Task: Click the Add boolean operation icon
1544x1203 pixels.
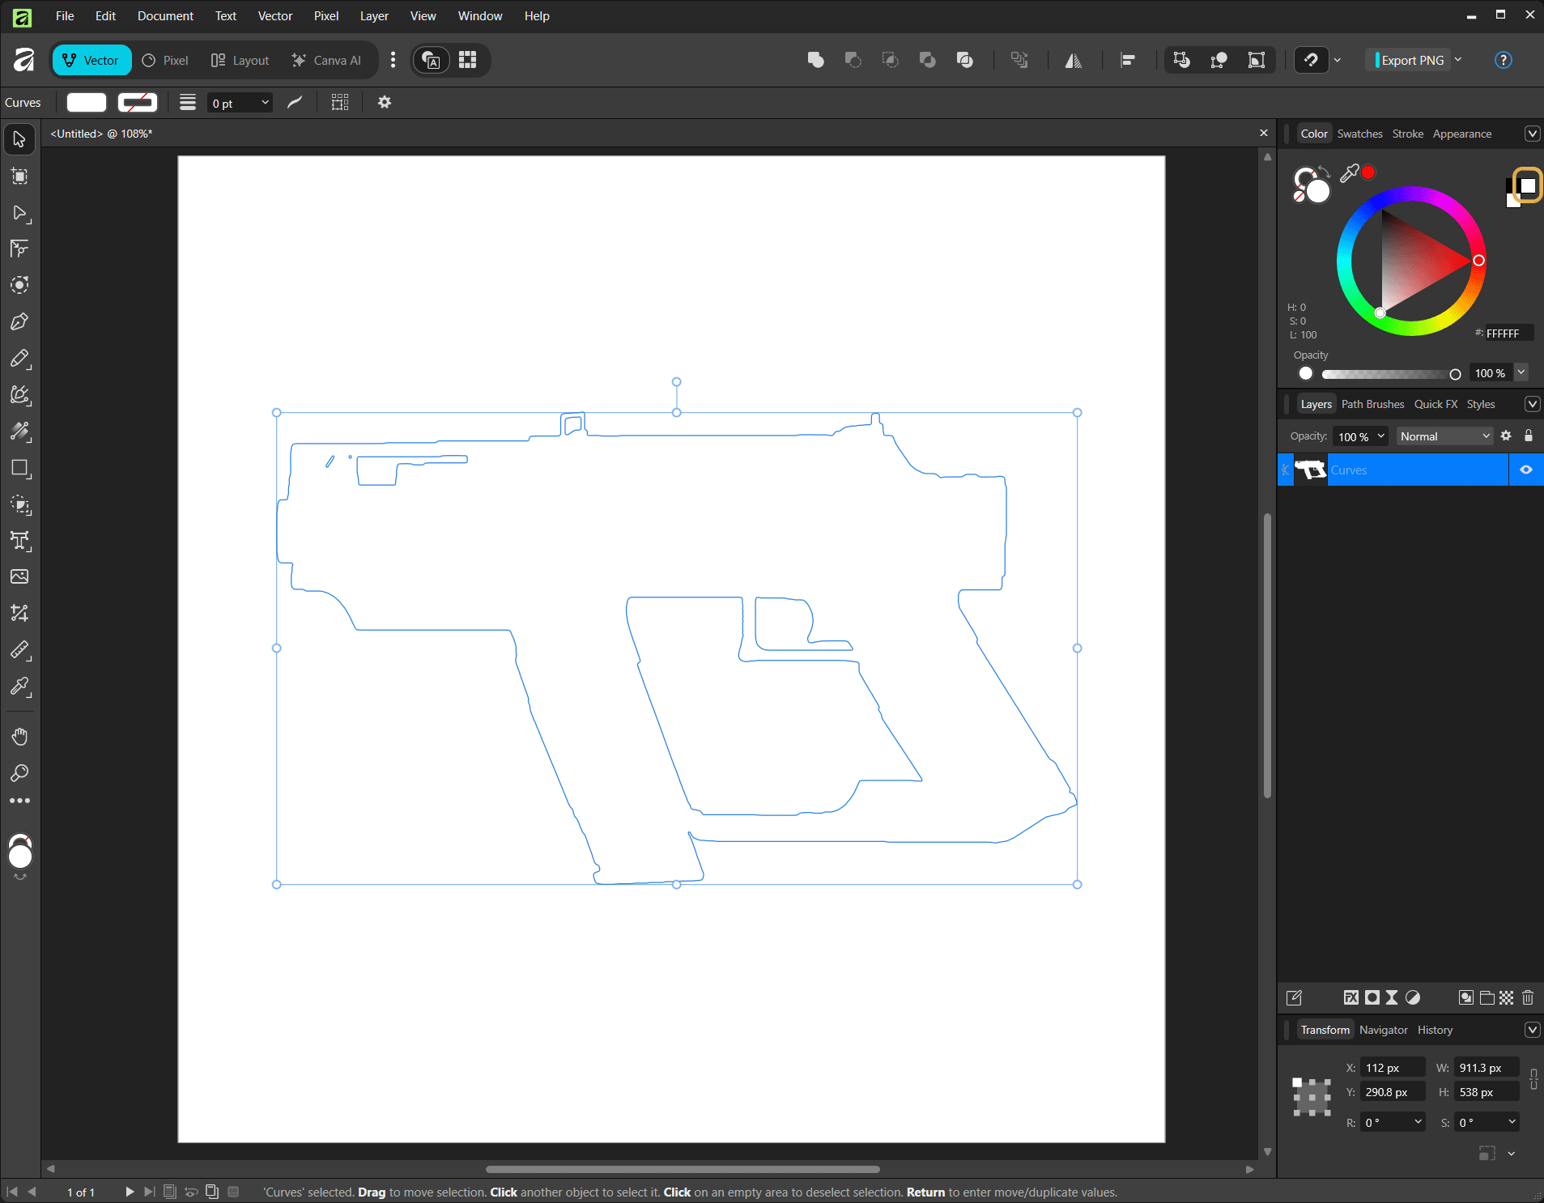Action: 815,60
